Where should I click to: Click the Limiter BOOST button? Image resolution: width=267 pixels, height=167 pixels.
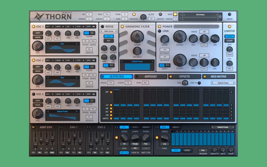pyautogui.click(x=229, y=36)
